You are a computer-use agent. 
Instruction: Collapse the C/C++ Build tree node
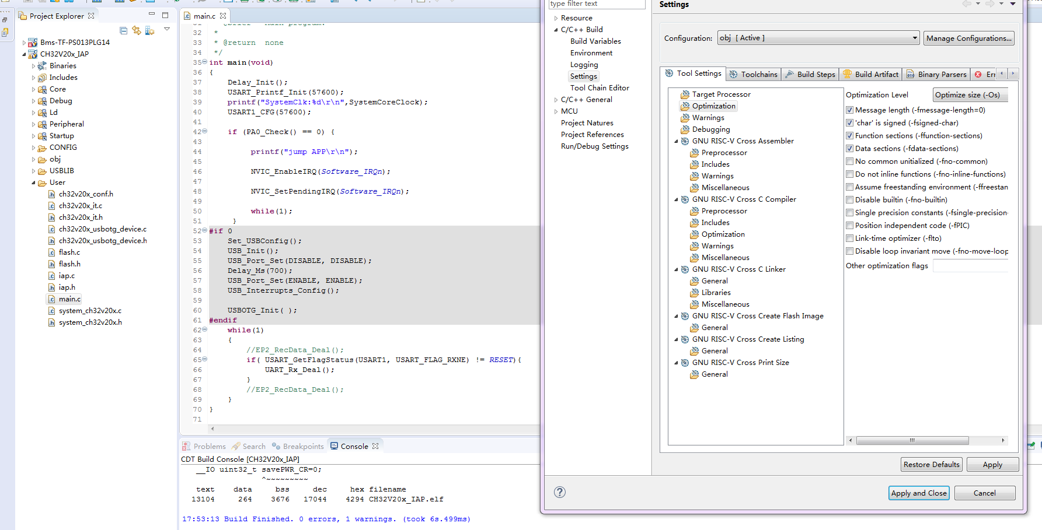tap(556, 30)
